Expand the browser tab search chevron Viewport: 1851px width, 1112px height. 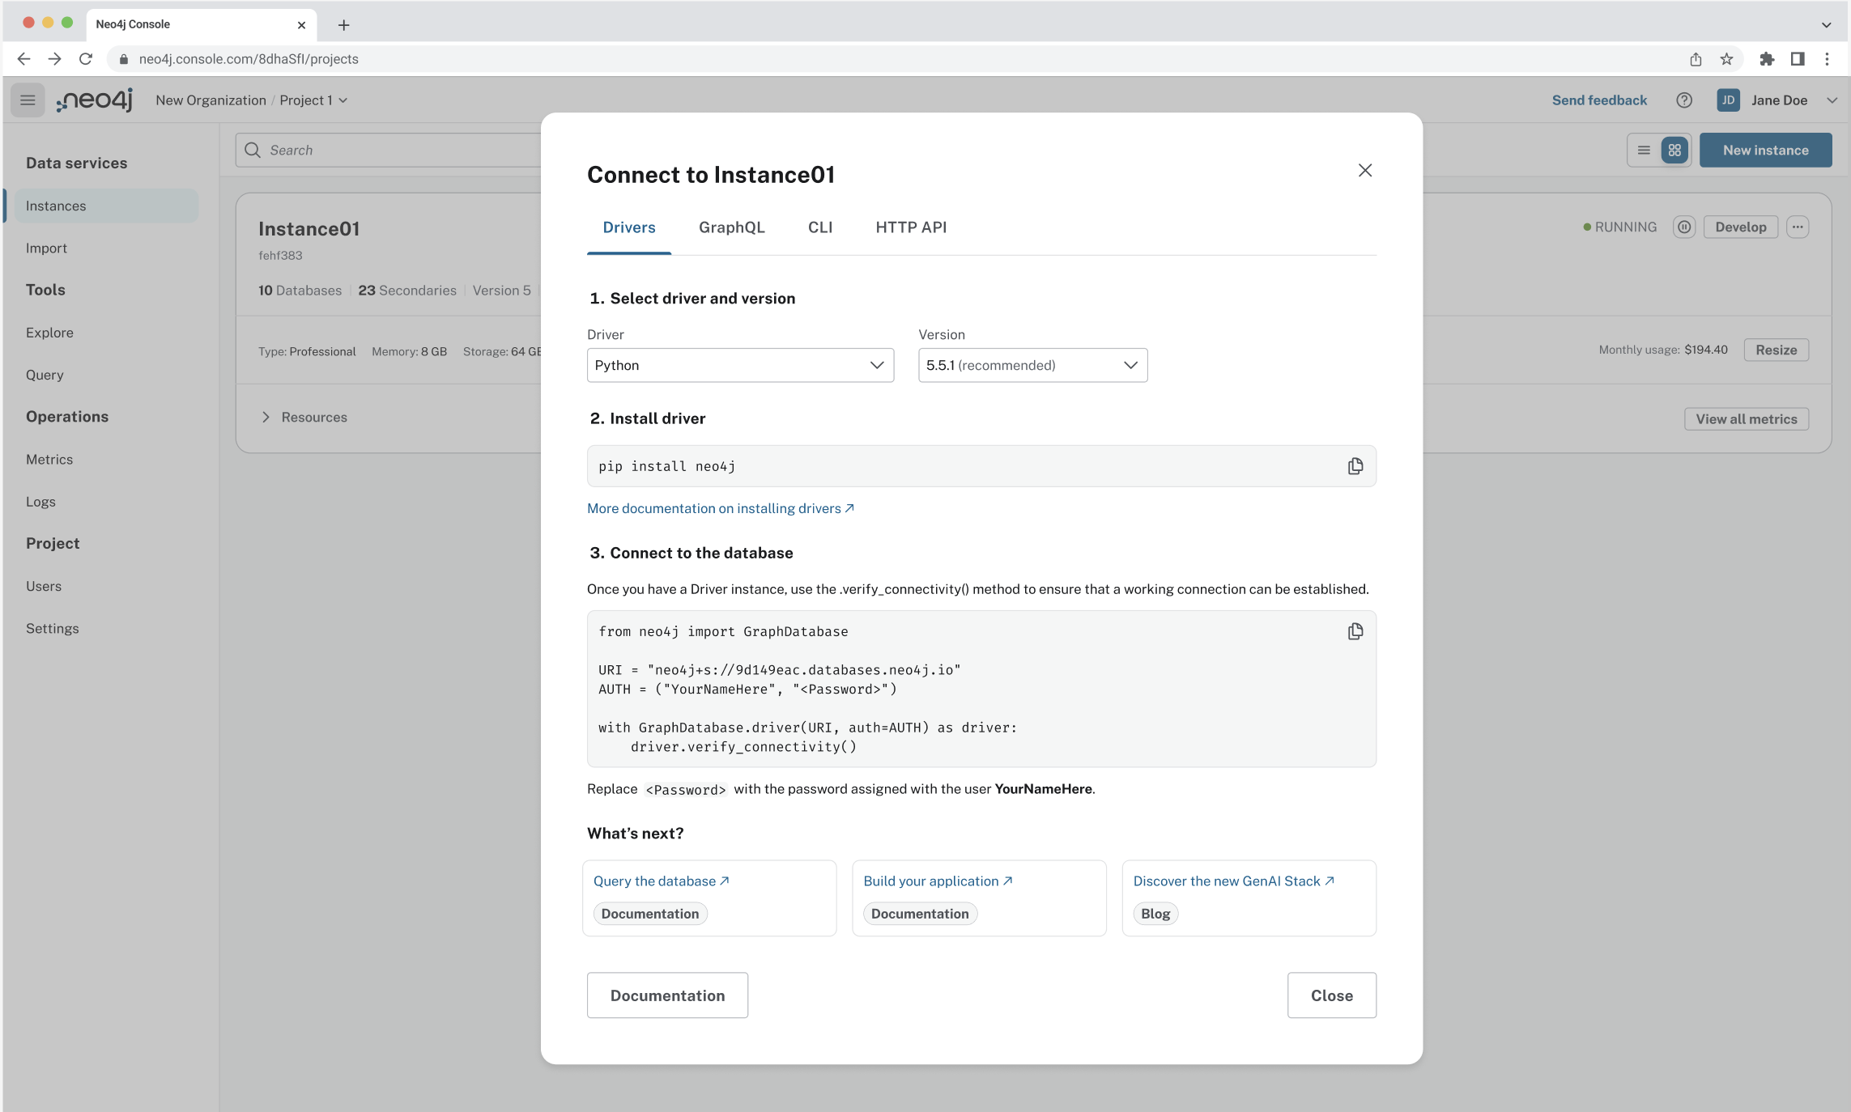(1826, 25)
